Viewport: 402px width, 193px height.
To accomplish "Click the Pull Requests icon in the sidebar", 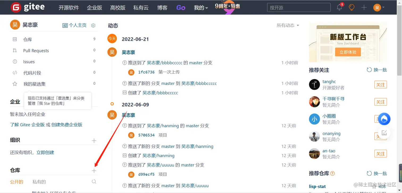I will tap(15, 50).
